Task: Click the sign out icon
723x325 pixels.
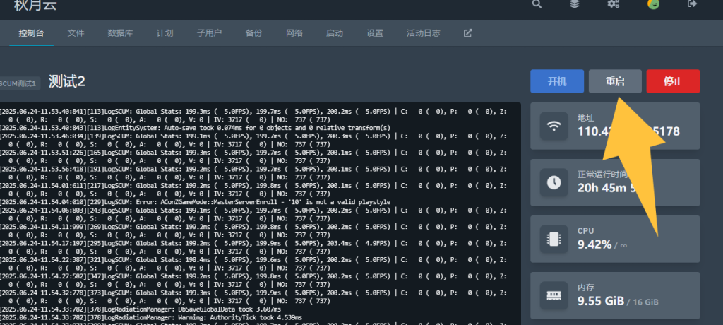Action: coord(693,4)
